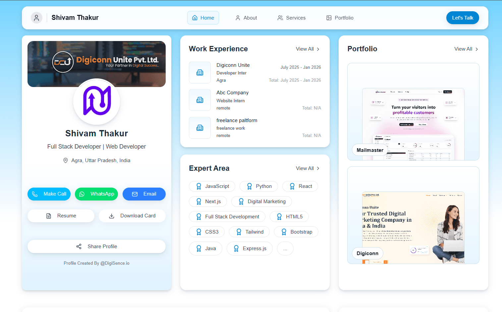This screenshot has height=312, width=502.
Task: Expand Expert Area View All
Action: 308,168
